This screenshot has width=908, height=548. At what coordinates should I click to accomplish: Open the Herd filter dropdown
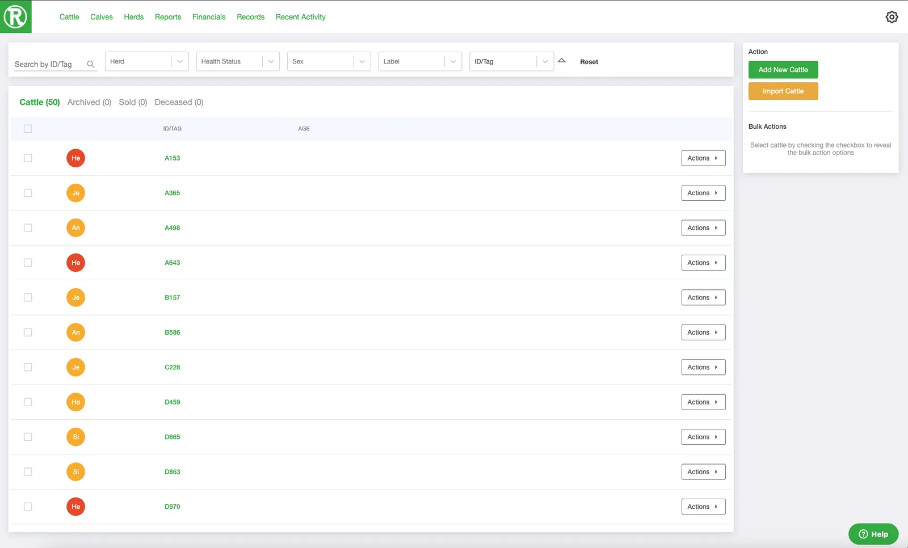[x=146, y=61]
